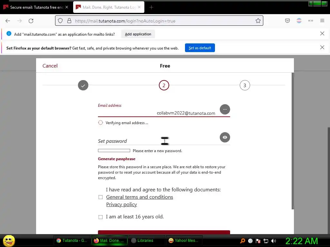Open smiley start menu button
This screenshot has height=247, width=330.
(9, 241)
